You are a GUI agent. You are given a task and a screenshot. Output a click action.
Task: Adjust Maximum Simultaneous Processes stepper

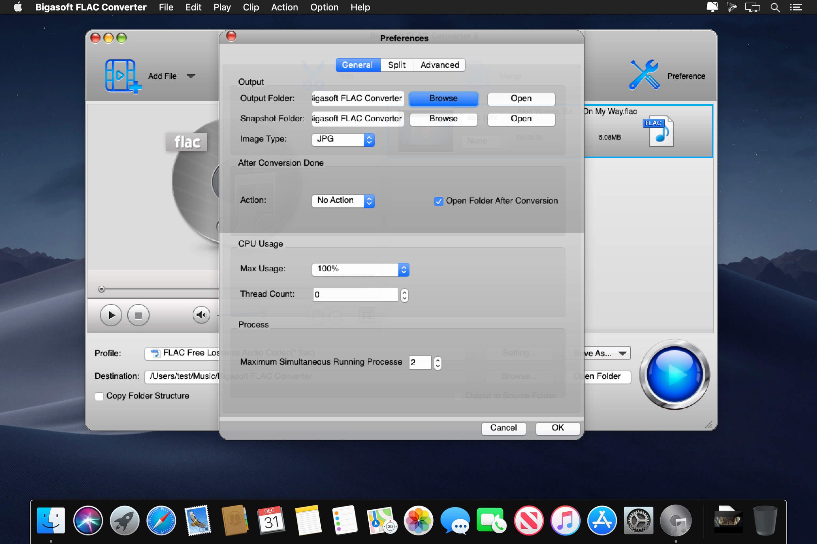pos(438,363)
